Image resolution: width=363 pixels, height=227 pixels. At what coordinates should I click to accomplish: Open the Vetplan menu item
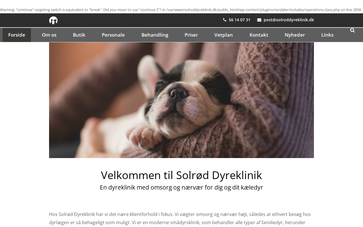pyautogui.click(x=223, y=35)
